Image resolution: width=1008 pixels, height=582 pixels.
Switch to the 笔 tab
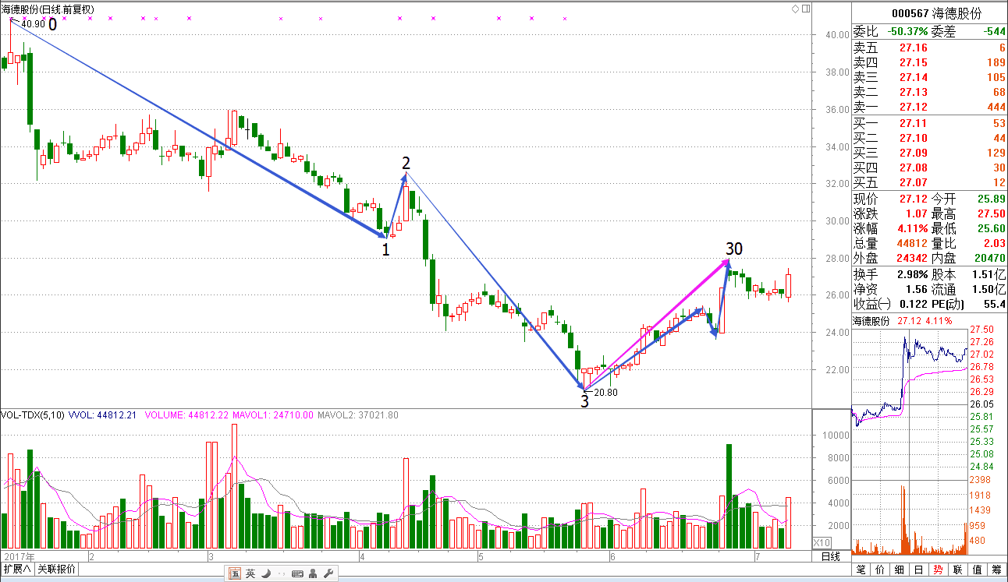click(x=861, y=570)
